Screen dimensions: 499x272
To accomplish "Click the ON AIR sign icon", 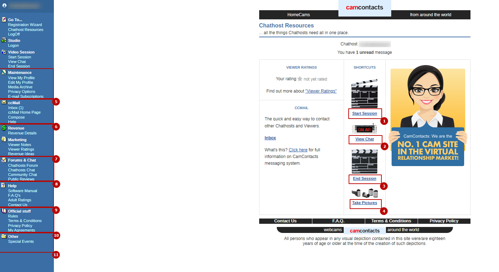I will (364, 129).
